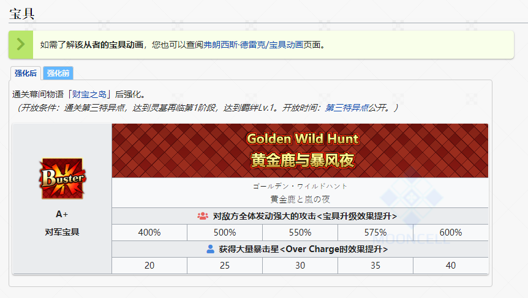Image resolution: width=528 pixels, height=298 pixels.
Task: Click the ゴールデン・ワイルドハント Japanese name
Action: click(x=300, y=186)
